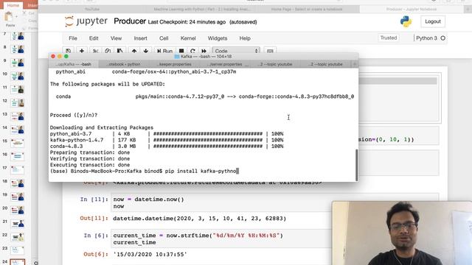Click the terminal prompt line with pip install
Image resolution: width=472 pixels, height=265 pixels.
tap(145, 171)
